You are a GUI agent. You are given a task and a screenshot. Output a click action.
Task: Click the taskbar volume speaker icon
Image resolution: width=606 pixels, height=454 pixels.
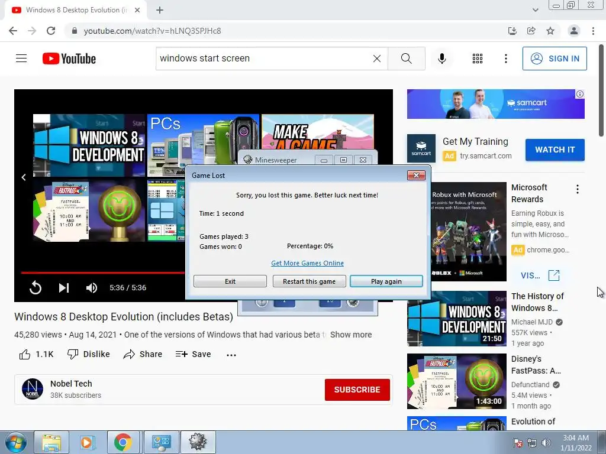pyautogui.click(x=546, y=442)
